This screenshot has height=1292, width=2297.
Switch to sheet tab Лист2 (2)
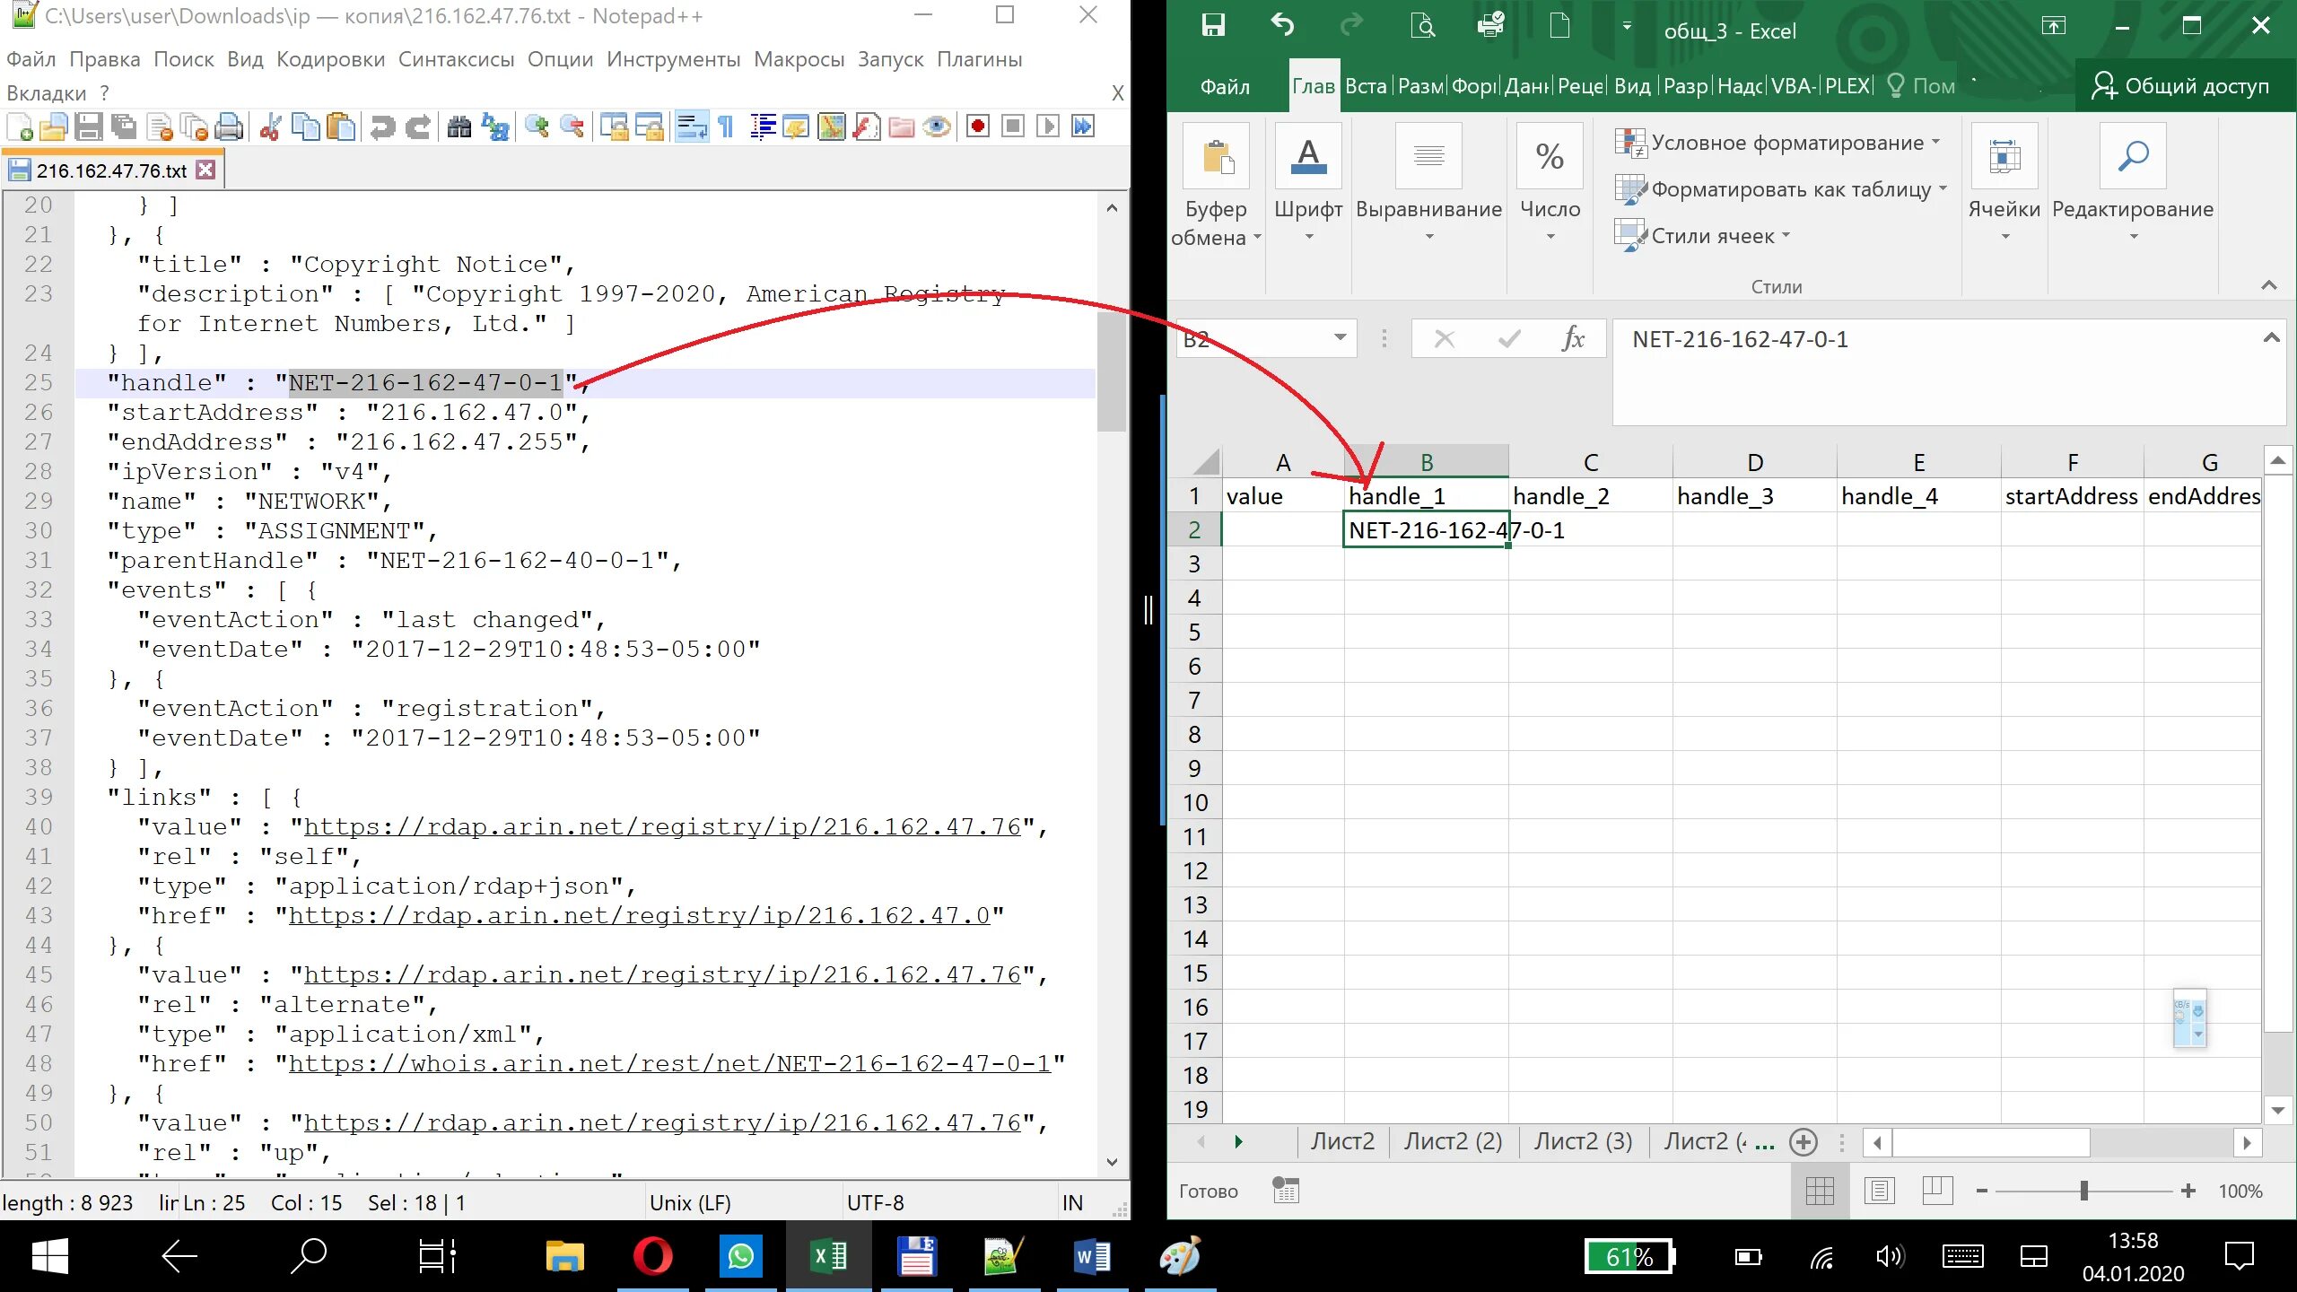[1453, 1141]
